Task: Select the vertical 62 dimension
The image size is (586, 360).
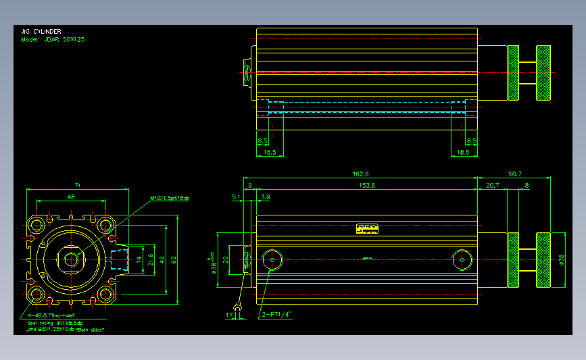Action: point(174,260)
